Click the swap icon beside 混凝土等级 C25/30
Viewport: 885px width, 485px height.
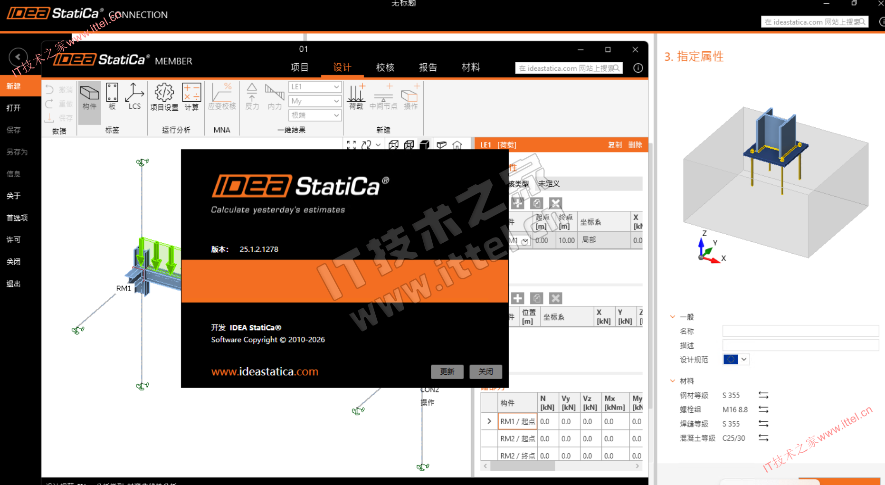click(763, 438)
